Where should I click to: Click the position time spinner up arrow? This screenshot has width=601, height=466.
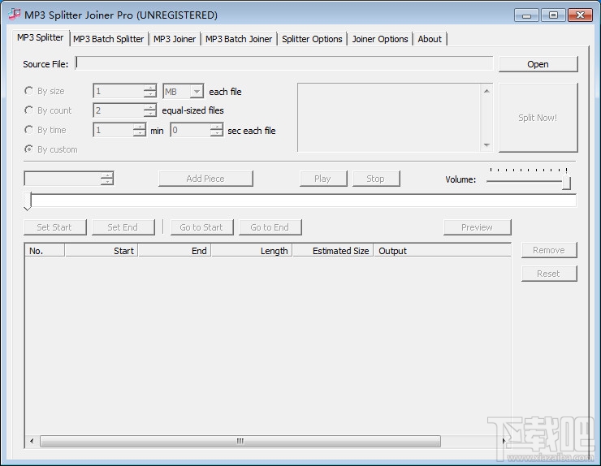click(x=107, y=175)
